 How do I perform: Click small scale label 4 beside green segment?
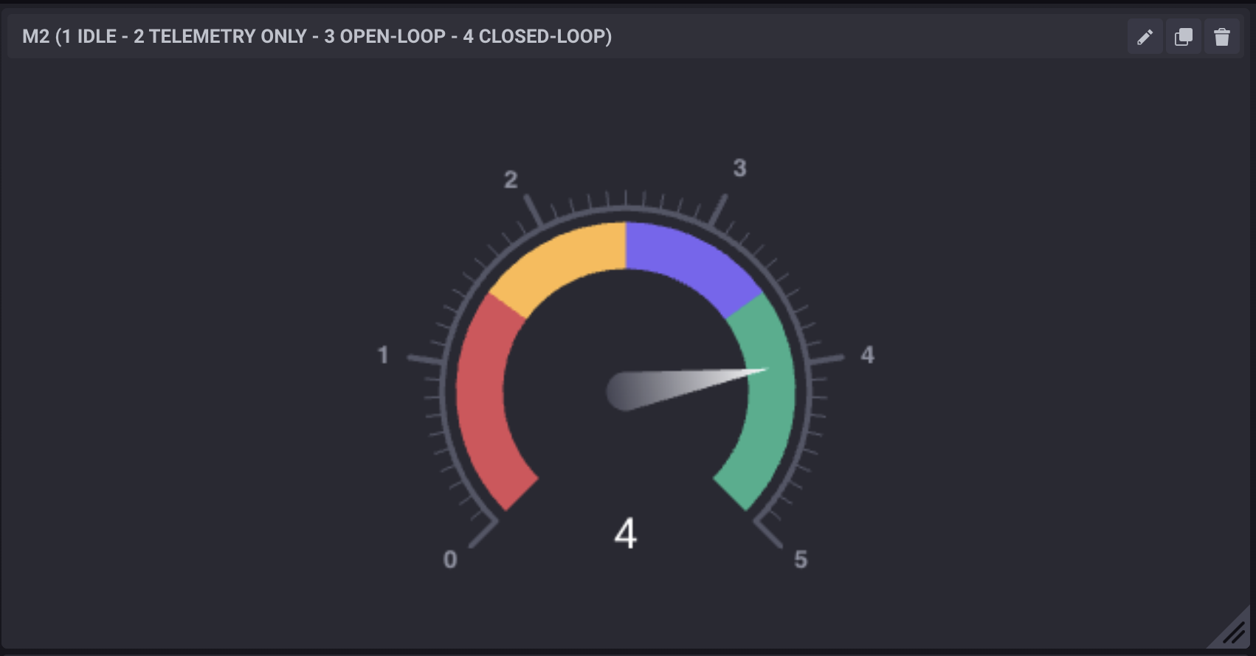867,355
